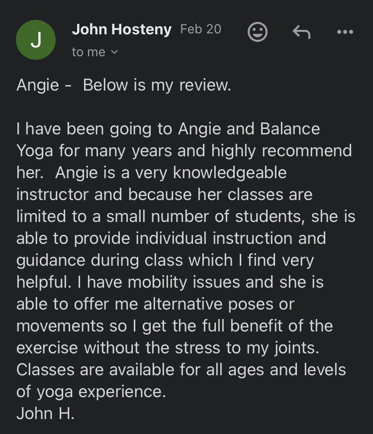The height and width of the screenshot is (434, 373).
Task: Expand recipient details chevron beside "to me"
Action: coord(115,52)
